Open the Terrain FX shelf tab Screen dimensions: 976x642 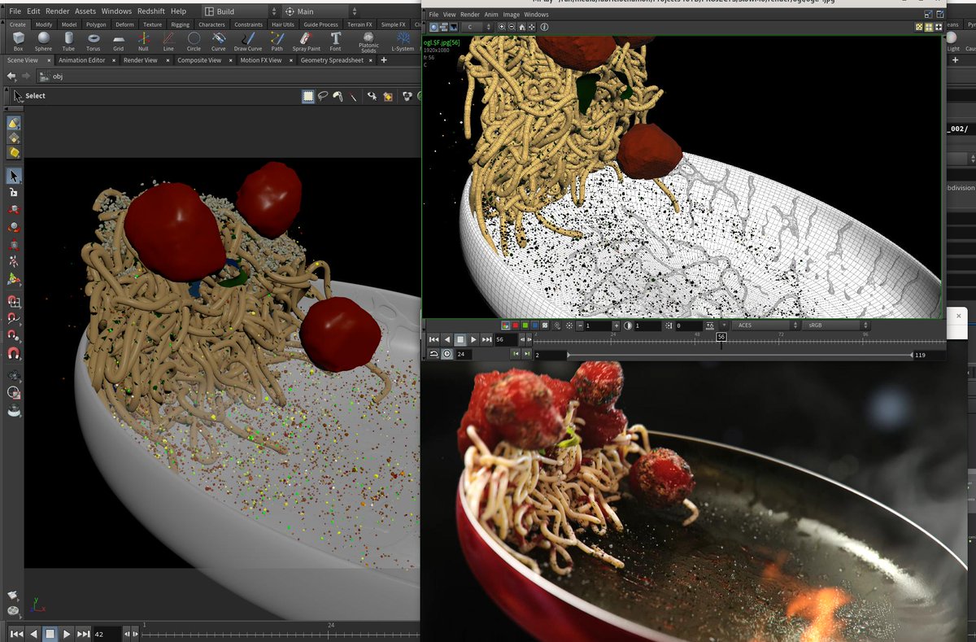[x=359, y=24]
